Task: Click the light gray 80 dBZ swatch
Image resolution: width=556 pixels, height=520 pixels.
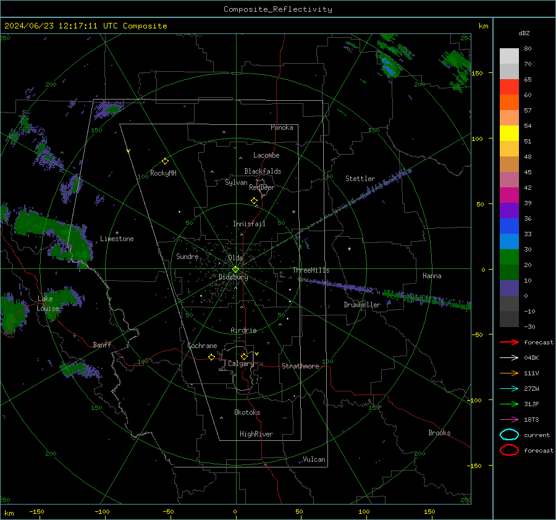Action: coord(509,56)
